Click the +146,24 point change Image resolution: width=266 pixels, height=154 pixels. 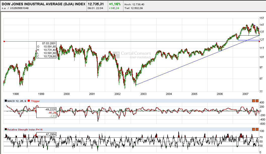114,8
